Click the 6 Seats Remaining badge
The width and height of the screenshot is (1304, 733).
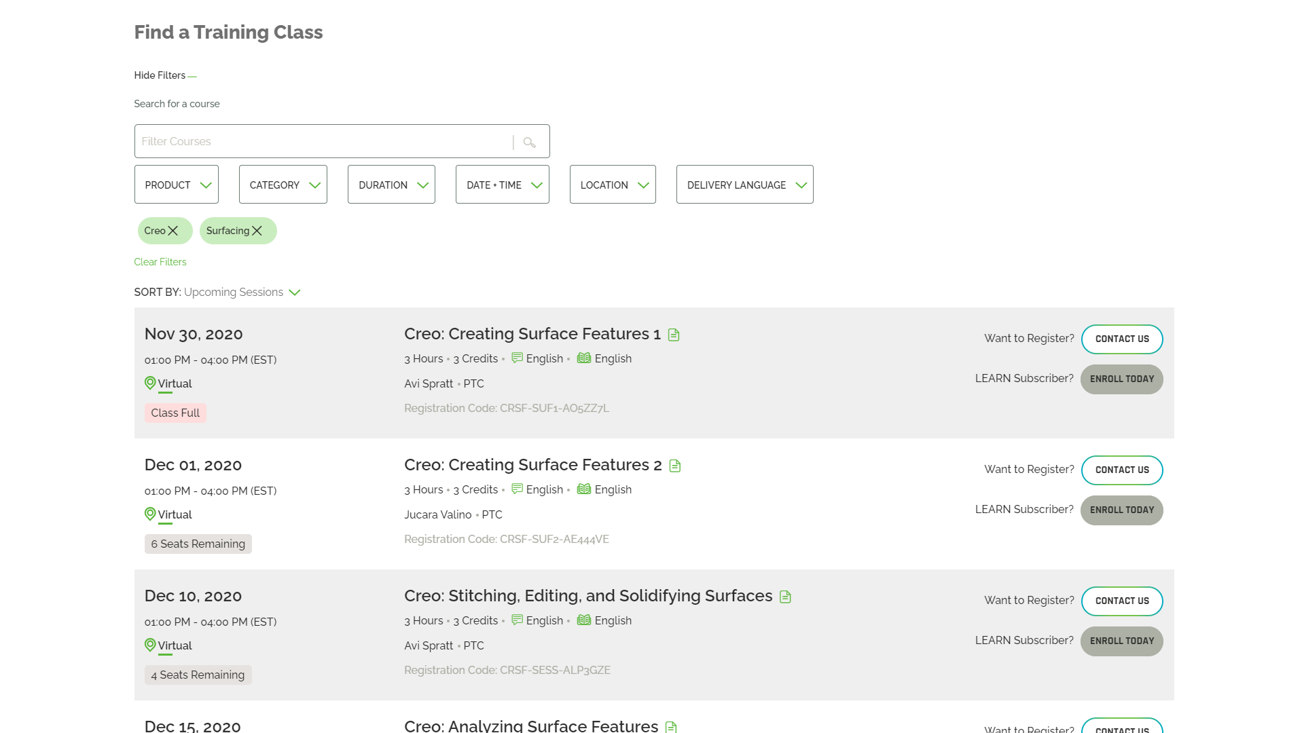[x=198, y=544]
